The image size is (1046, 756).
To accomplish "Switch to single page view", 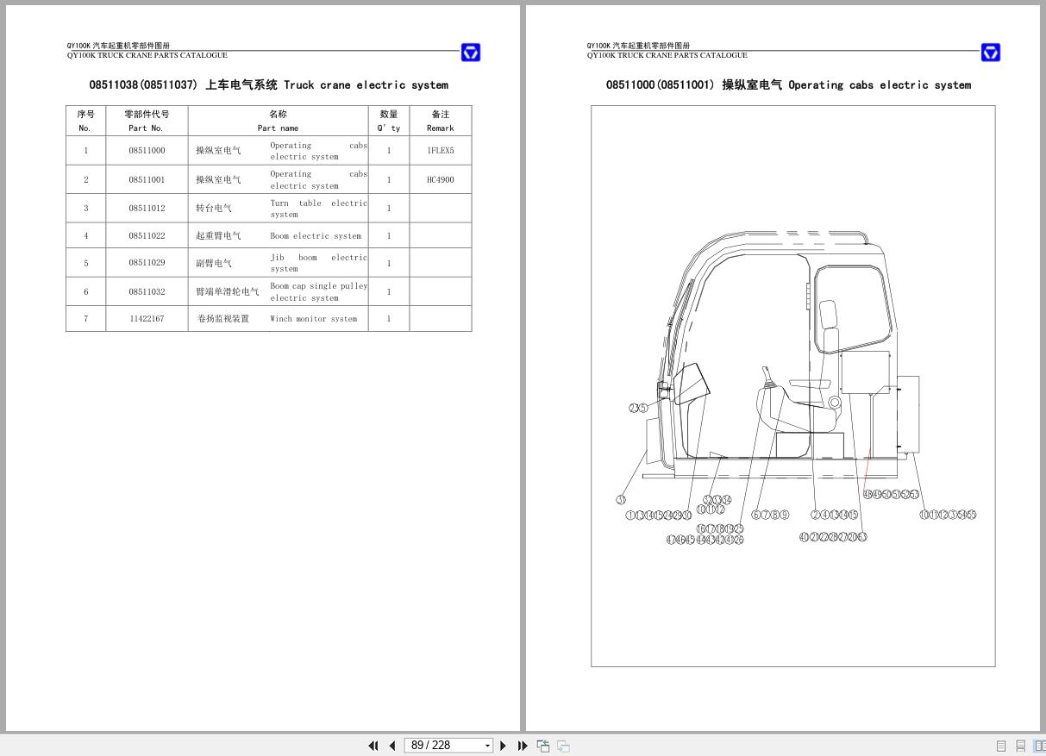I will click(x=1001, y=746).
